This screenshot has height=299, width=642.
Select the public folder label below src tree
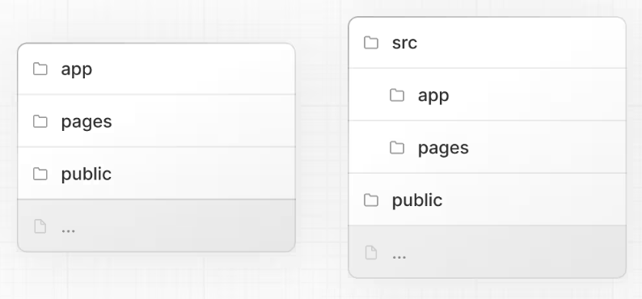(417, 200)
